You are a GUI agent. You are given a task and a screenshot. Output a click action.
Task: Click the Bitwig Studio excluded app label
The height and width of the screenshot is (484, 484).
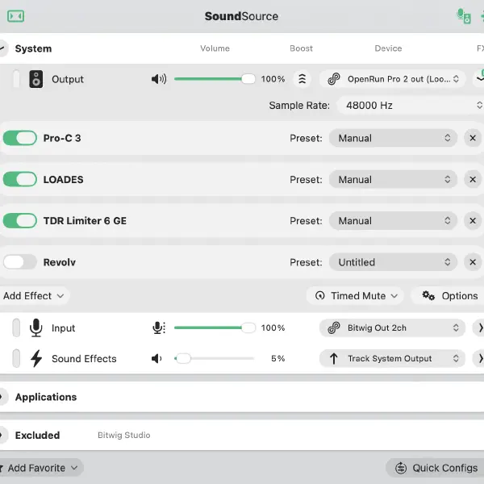pos(124,436)
